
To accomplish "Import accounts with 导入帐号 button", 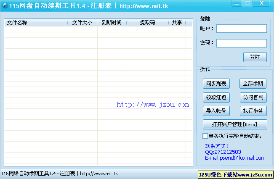I will pyautogui.click(x=216, y=111).
